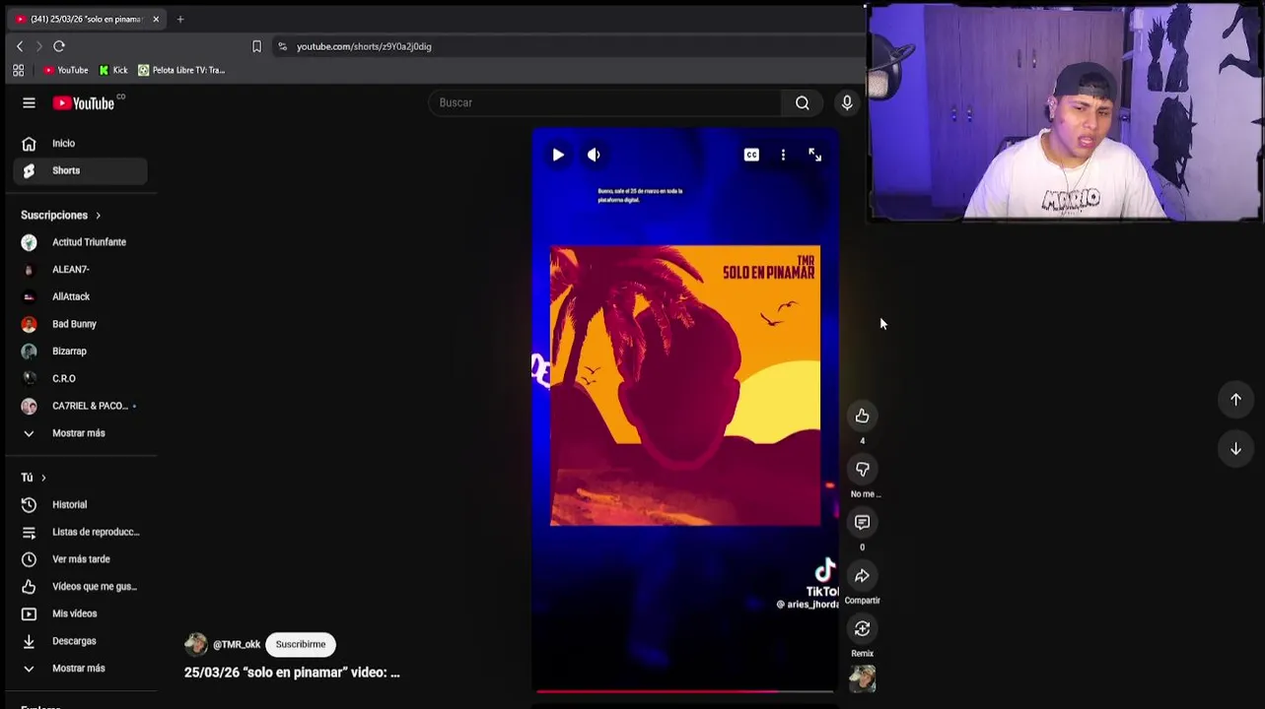Open Ver más tarde

tap(81, 559)
